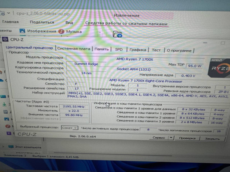Click the 0.403 V core voltage value
Viewport: 230px width, 172px height.
click(x=188, y=76)
